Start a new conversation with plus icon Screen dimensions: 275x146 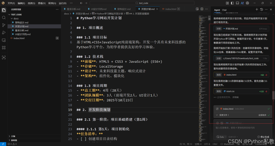[257, 9]
